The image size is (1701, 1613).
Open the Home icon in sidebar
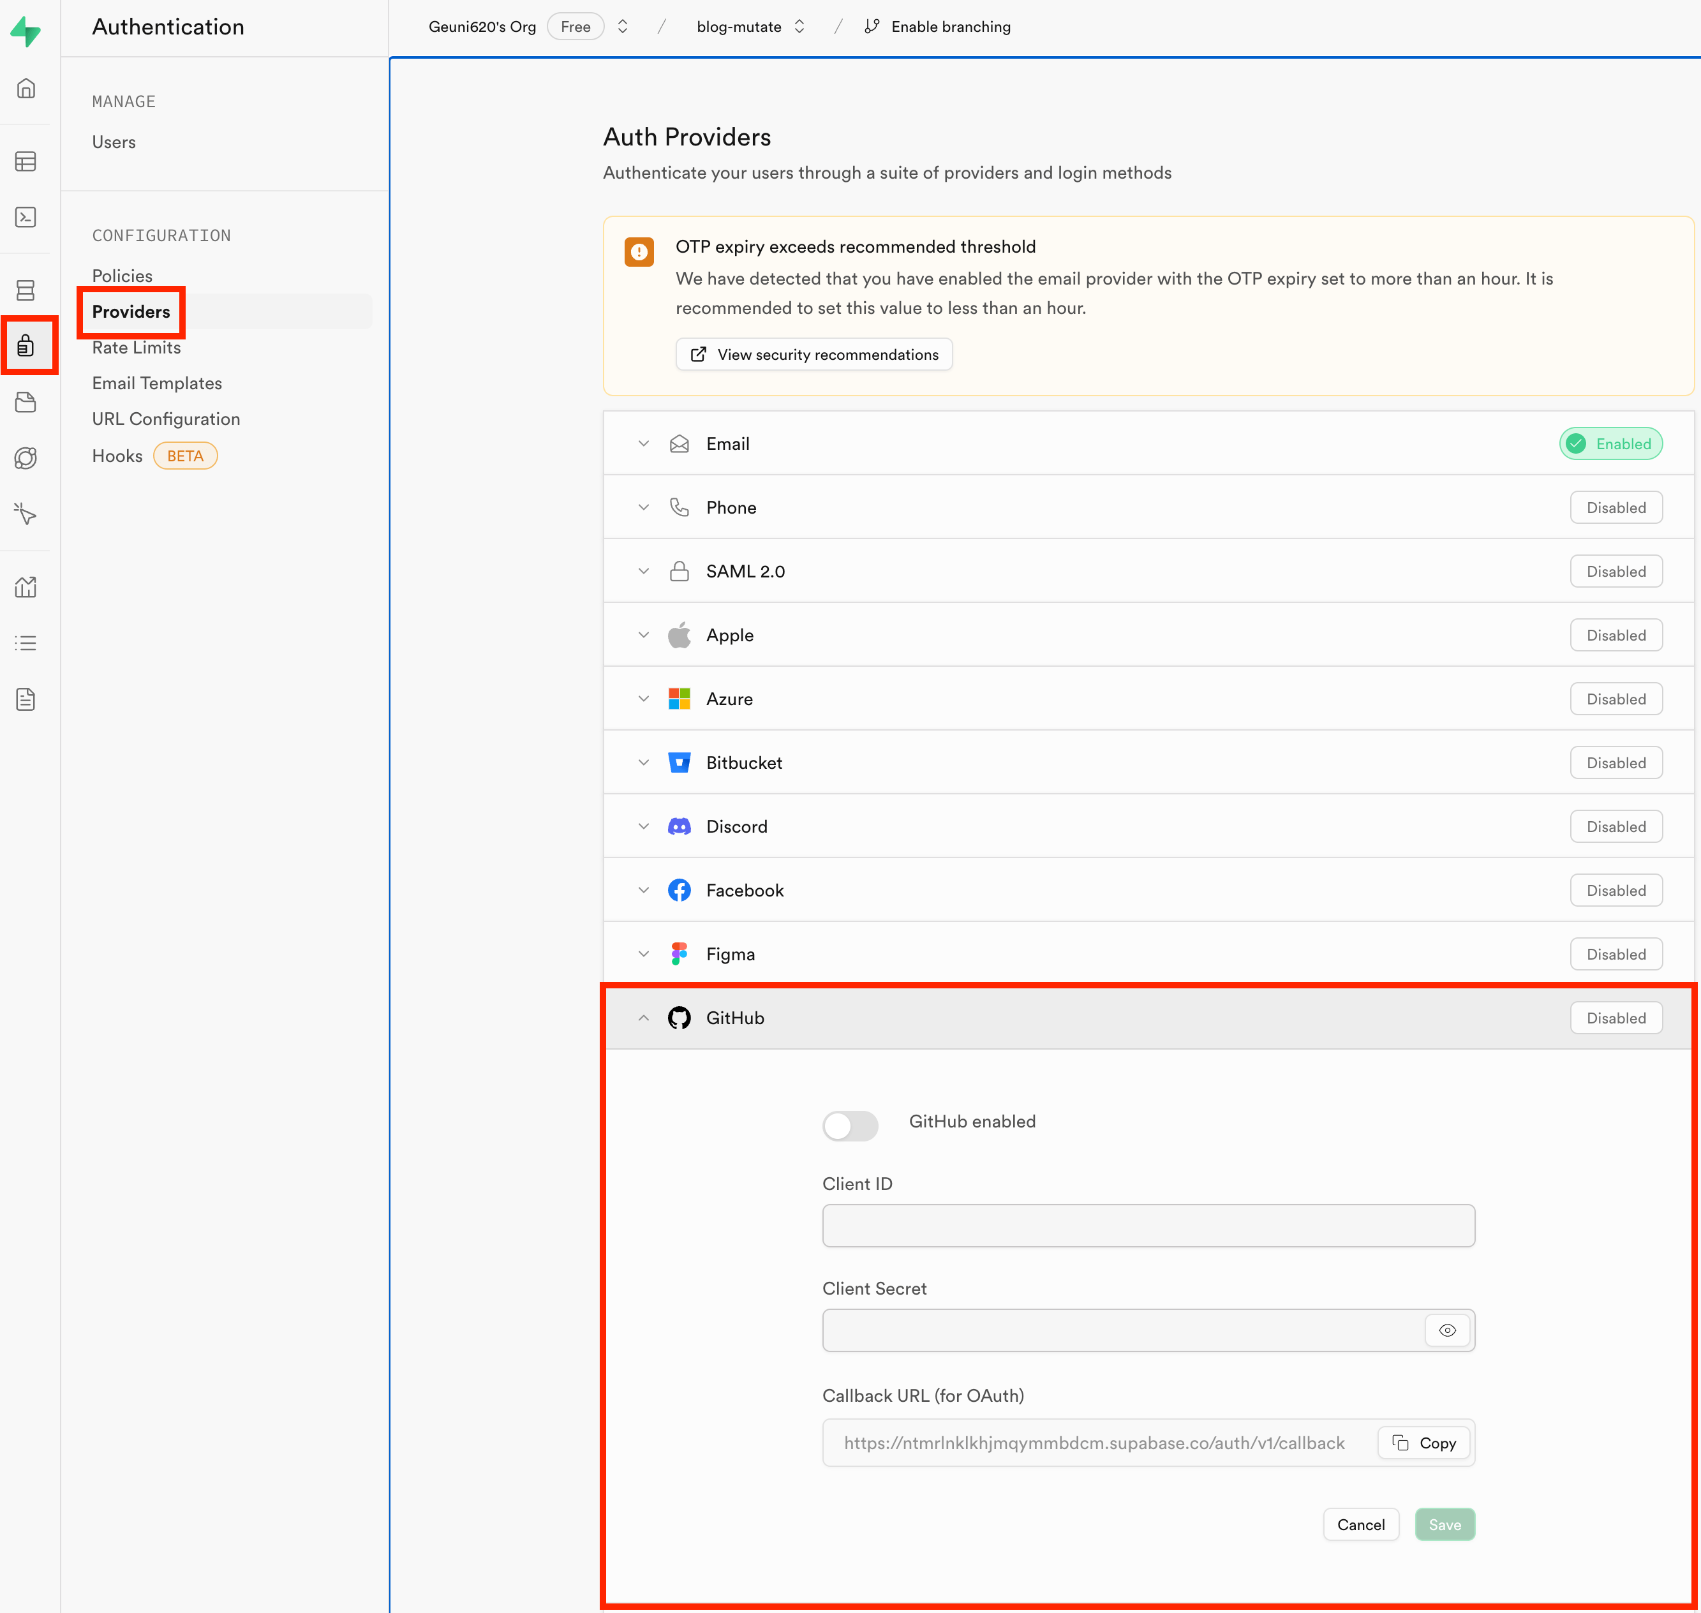point(26,89)
